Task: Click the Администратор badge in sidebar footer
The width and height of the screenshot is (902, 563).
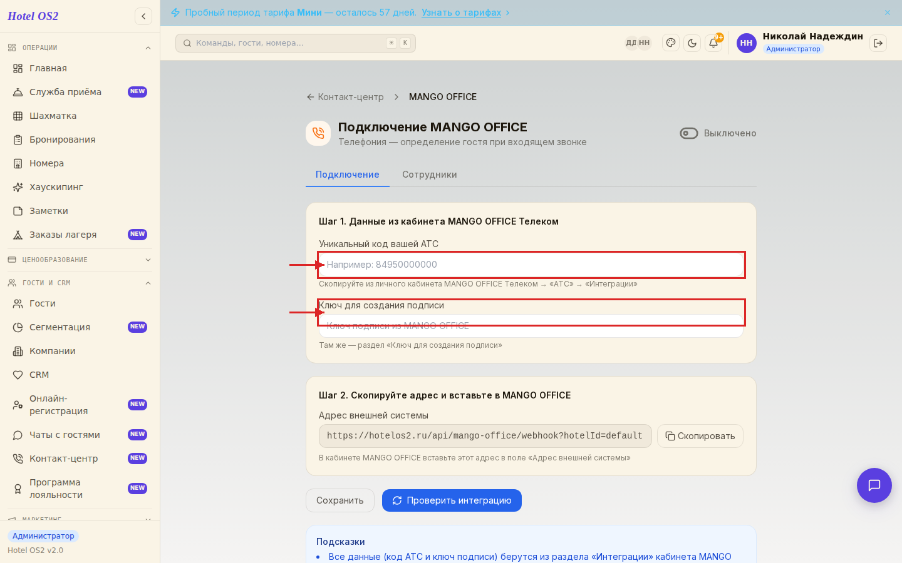Action: click(x=43, y=536)
